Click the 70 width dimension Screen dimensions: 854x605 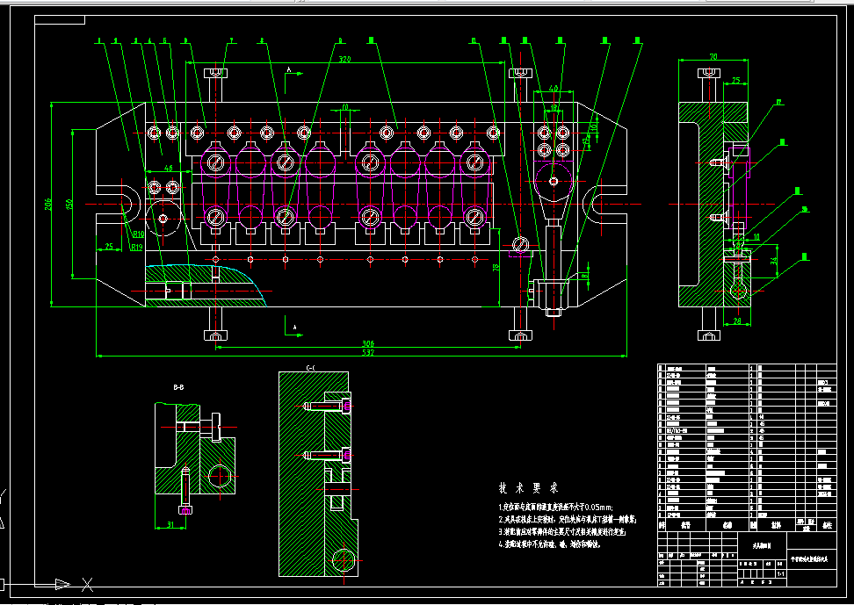(713, 56)
